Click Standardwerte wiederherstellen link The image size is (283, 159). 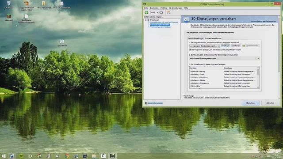263,21
